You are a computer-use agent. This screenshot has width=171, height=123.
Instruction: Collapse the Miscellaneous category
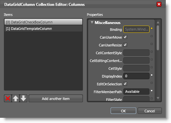[x=92, y=22]
